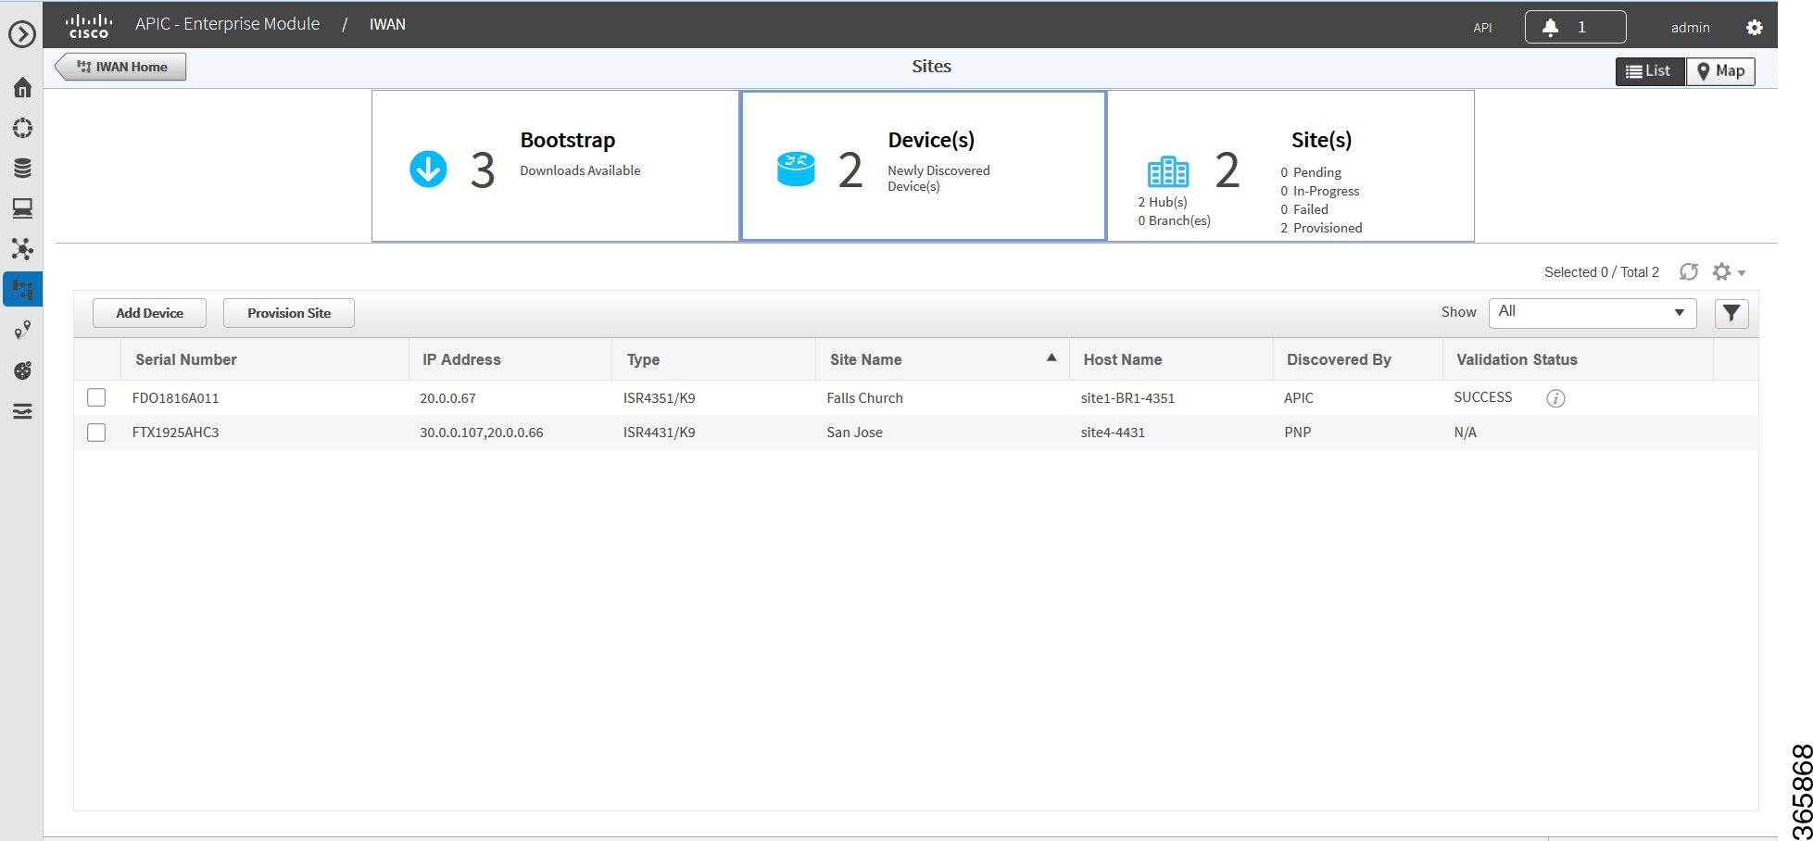Click host name site1-BR1-4351
1813x841 pixels.
pyautogui.click(x=1127, y=398)
